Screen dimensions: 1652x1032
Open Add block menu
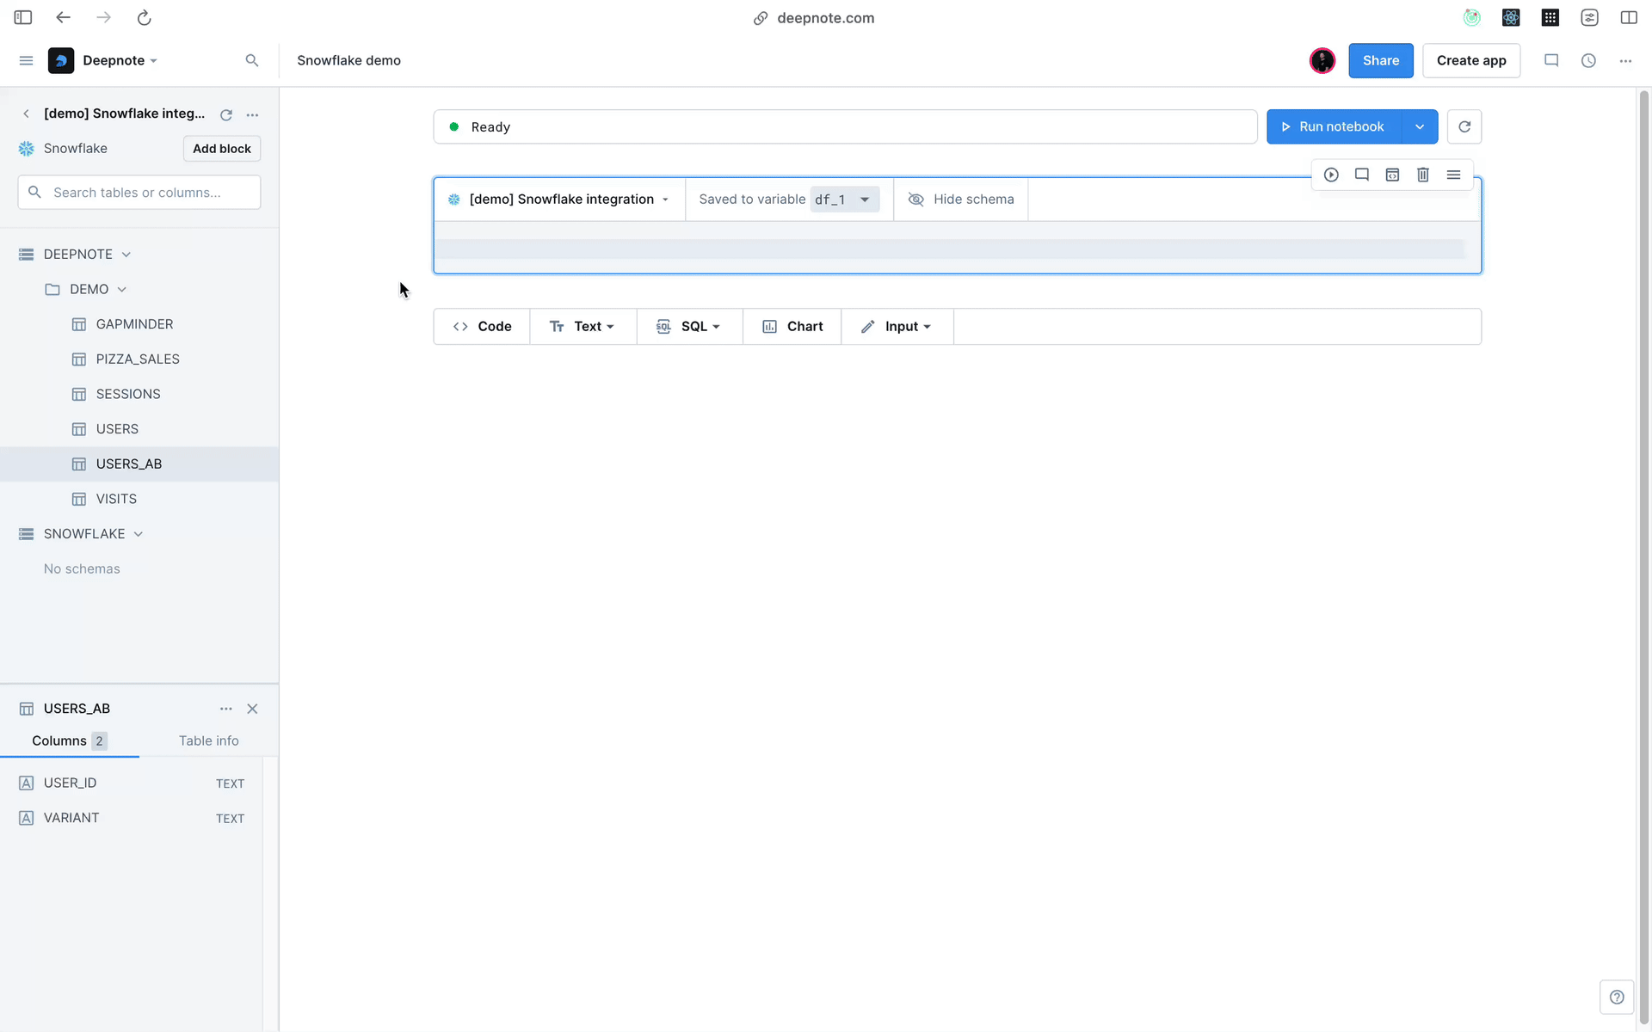click(221, 147)
